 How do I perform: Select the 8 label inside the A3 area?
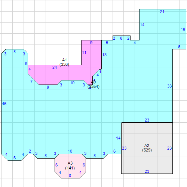pos(70,176)
